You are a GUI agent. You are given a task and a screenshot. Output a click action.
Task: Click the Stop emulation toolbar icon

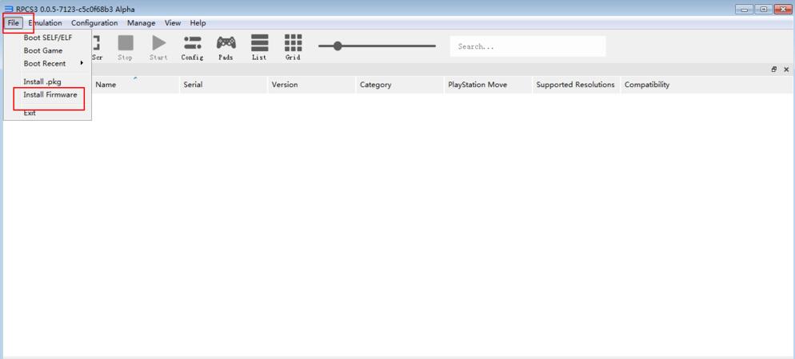[x=126, y=48]
